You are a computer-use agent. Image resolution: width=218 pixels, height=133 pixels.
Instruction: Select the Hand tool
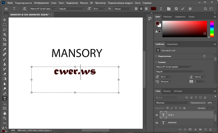4,113
